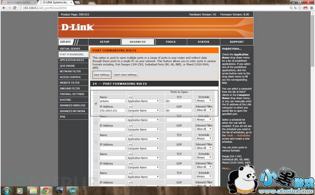Switch to the SETUP tab
The height and width of the screenshot is (195, 315).
tap(105, 42)
